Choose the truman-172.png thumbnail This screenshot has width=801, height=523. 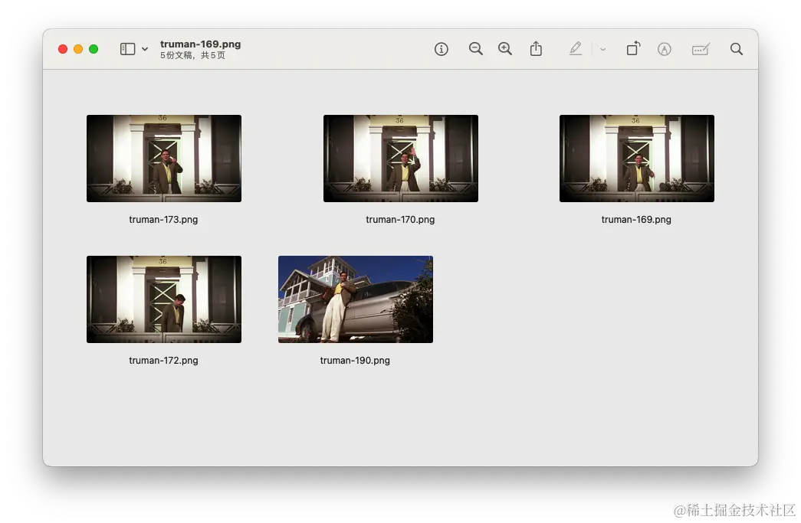(164, 299)
